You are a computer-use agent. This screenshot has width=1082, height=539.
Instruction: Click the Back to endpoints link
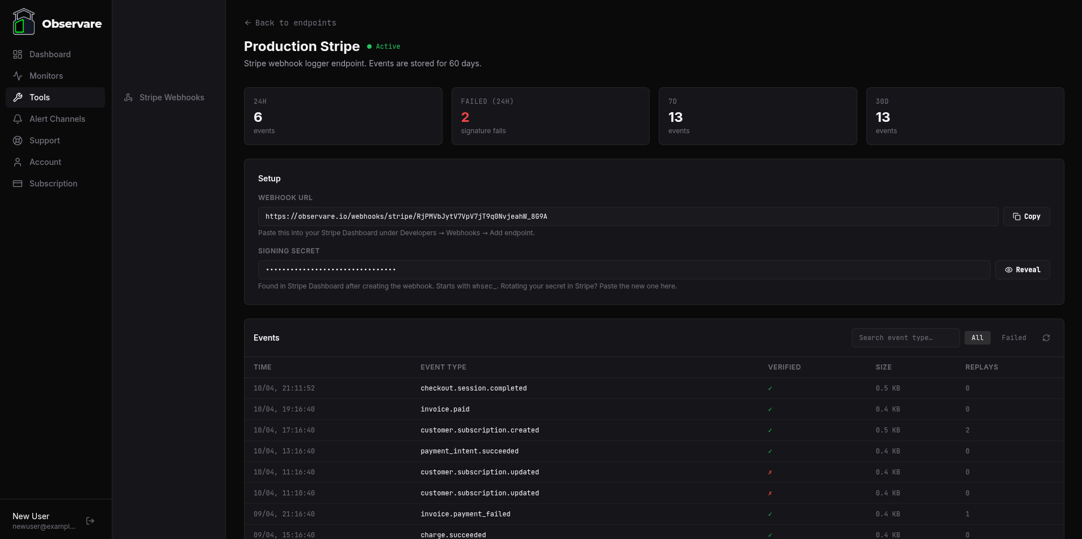[x=290, y=23]
